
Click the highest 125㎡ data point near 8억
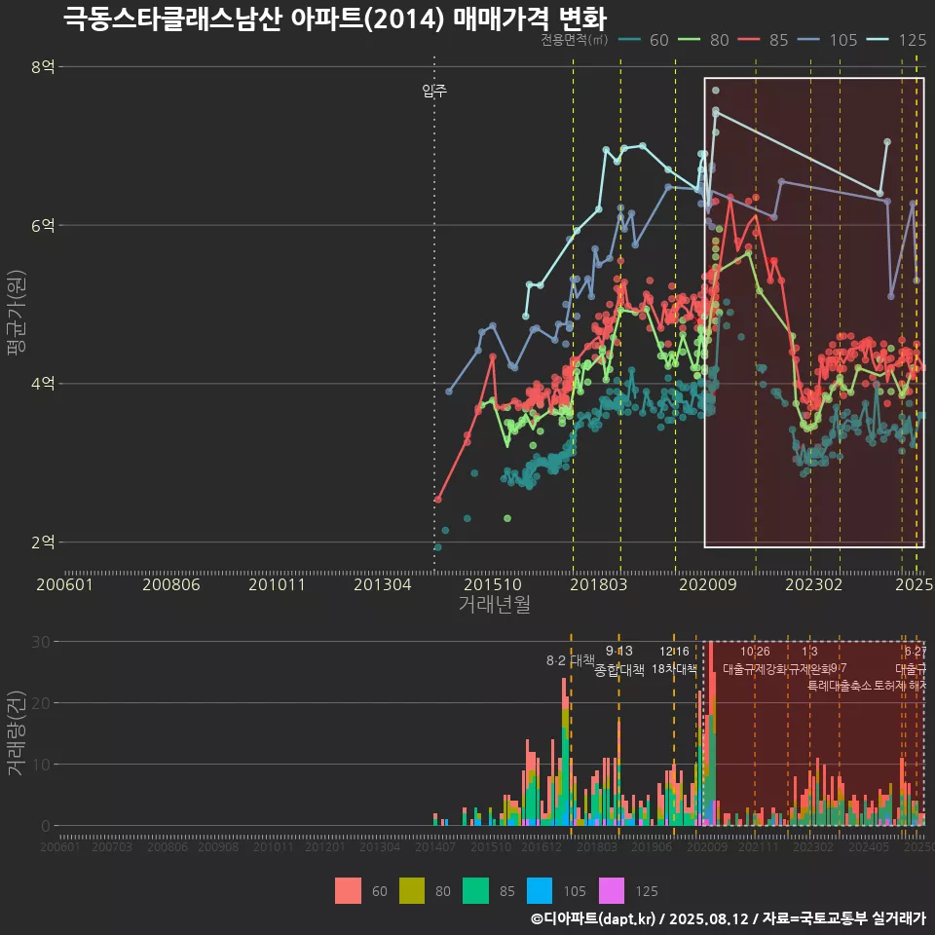pos(716,91)
